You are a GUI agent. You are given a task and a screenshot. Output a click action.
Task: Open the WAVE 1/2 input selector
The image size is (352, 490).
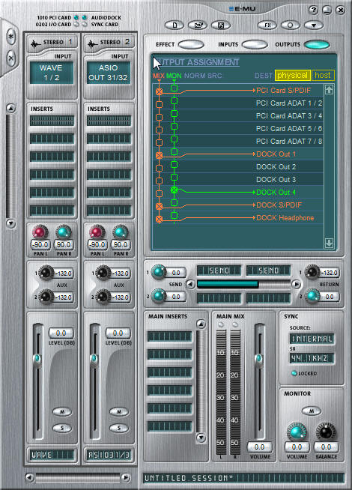[52, 73]
